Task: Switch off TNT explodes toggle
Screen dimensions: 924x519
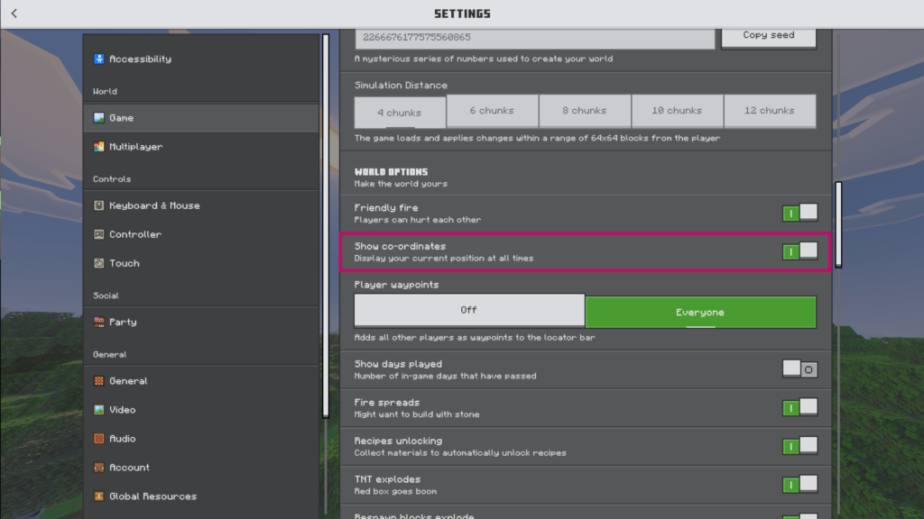Action: tap(799, 484)
